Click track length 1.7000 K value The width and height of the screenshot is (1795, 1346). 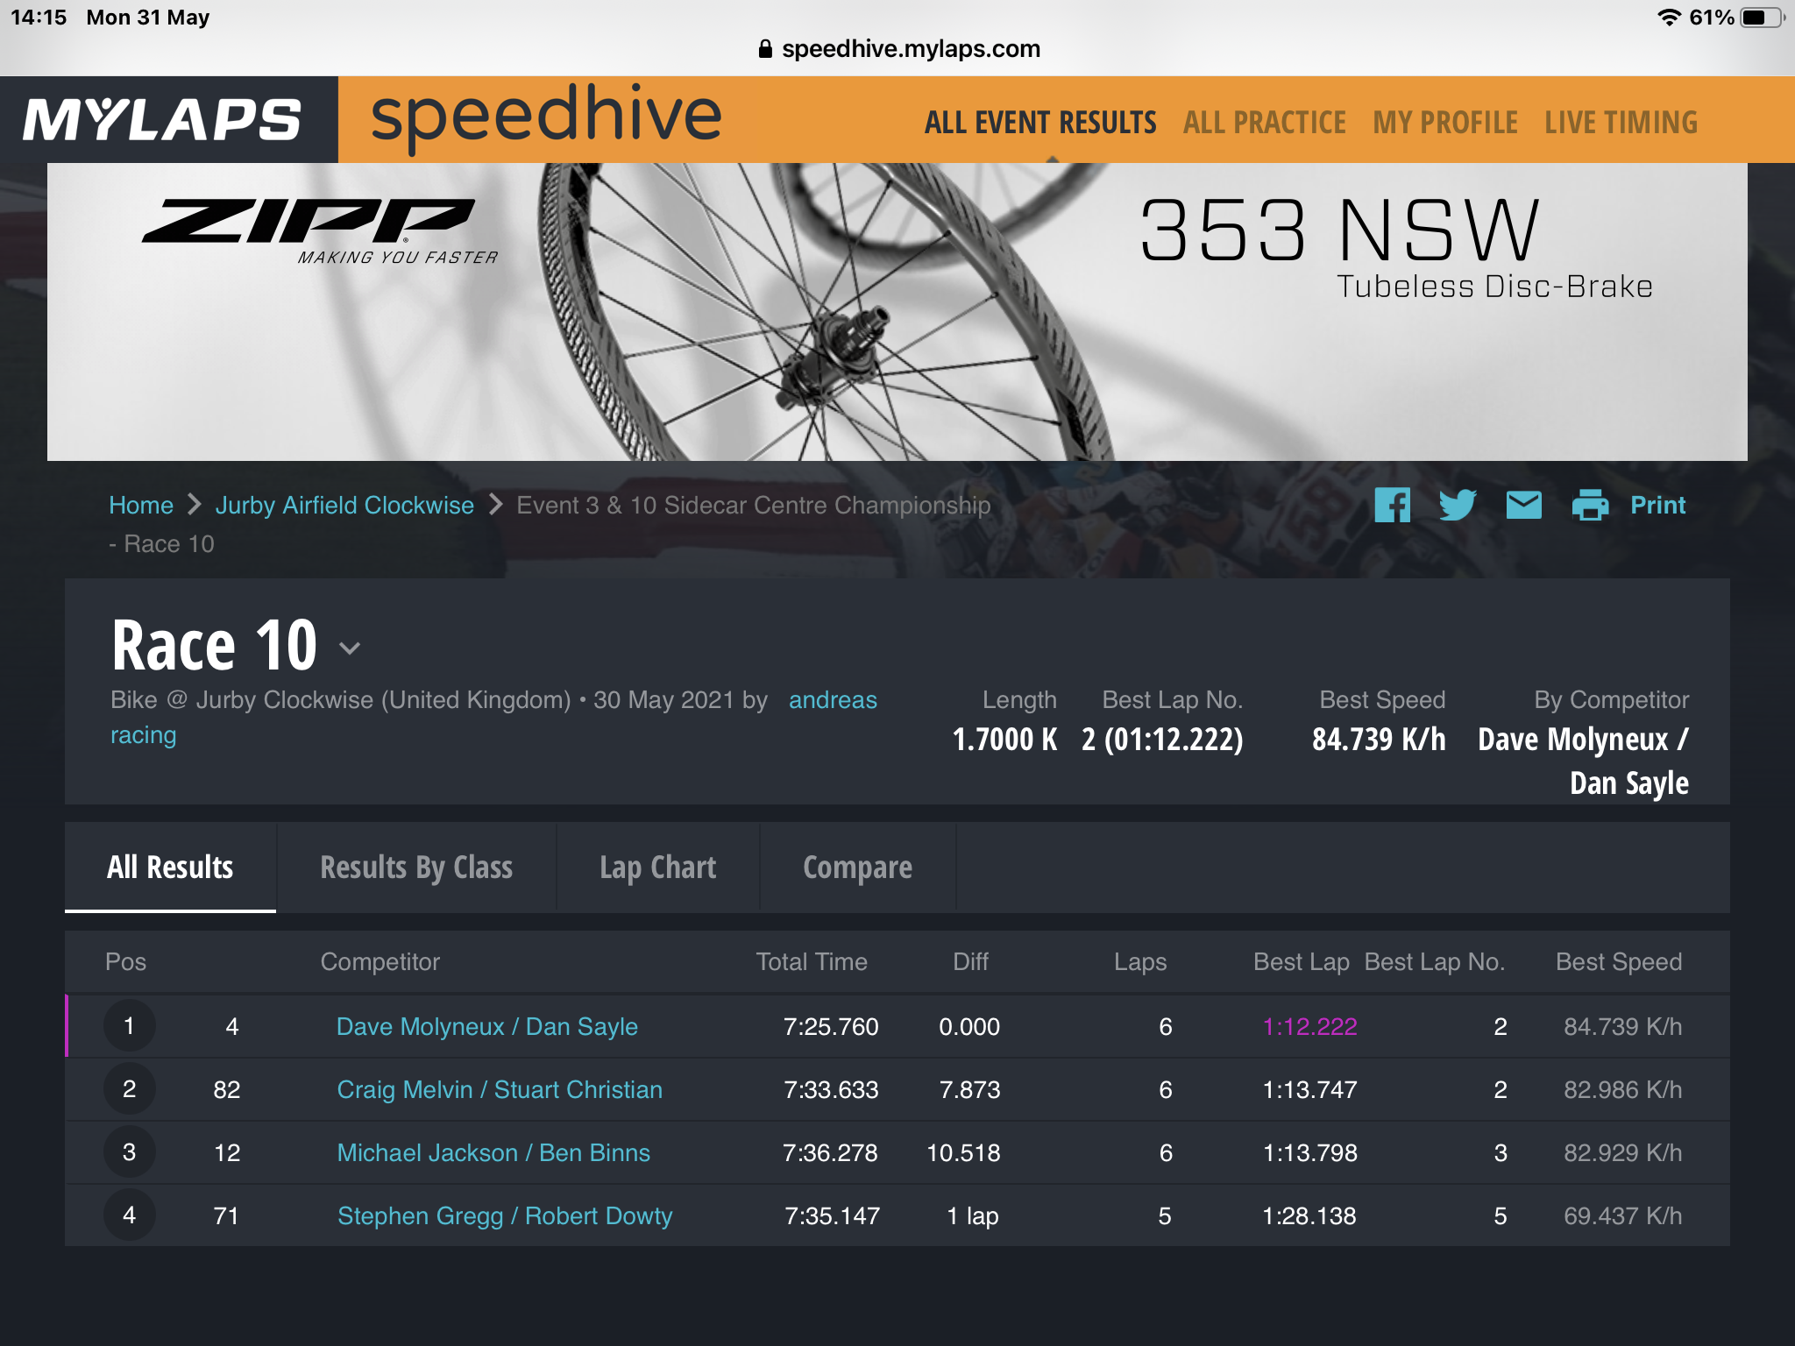pyautogui.click(x=1004, y=740)
